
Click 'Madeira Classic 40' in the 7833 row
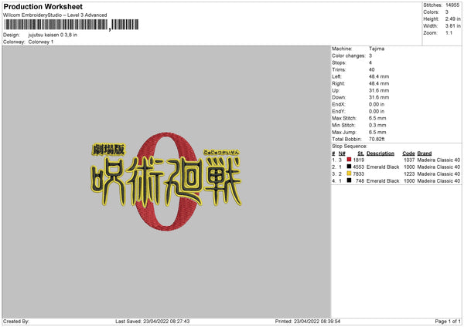point(438,174)
